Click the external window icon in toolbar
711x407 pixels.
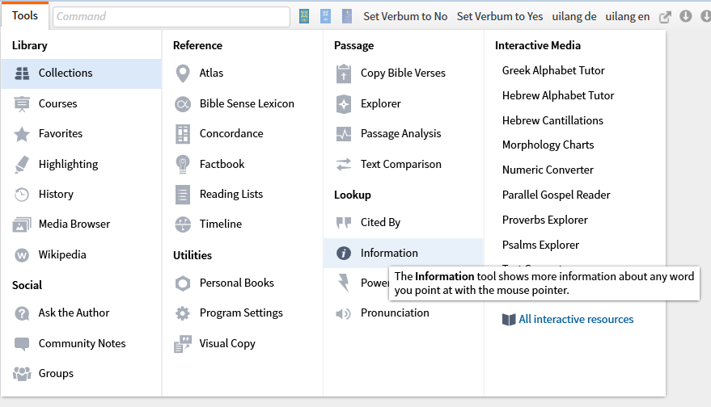(x=665, y=17)
